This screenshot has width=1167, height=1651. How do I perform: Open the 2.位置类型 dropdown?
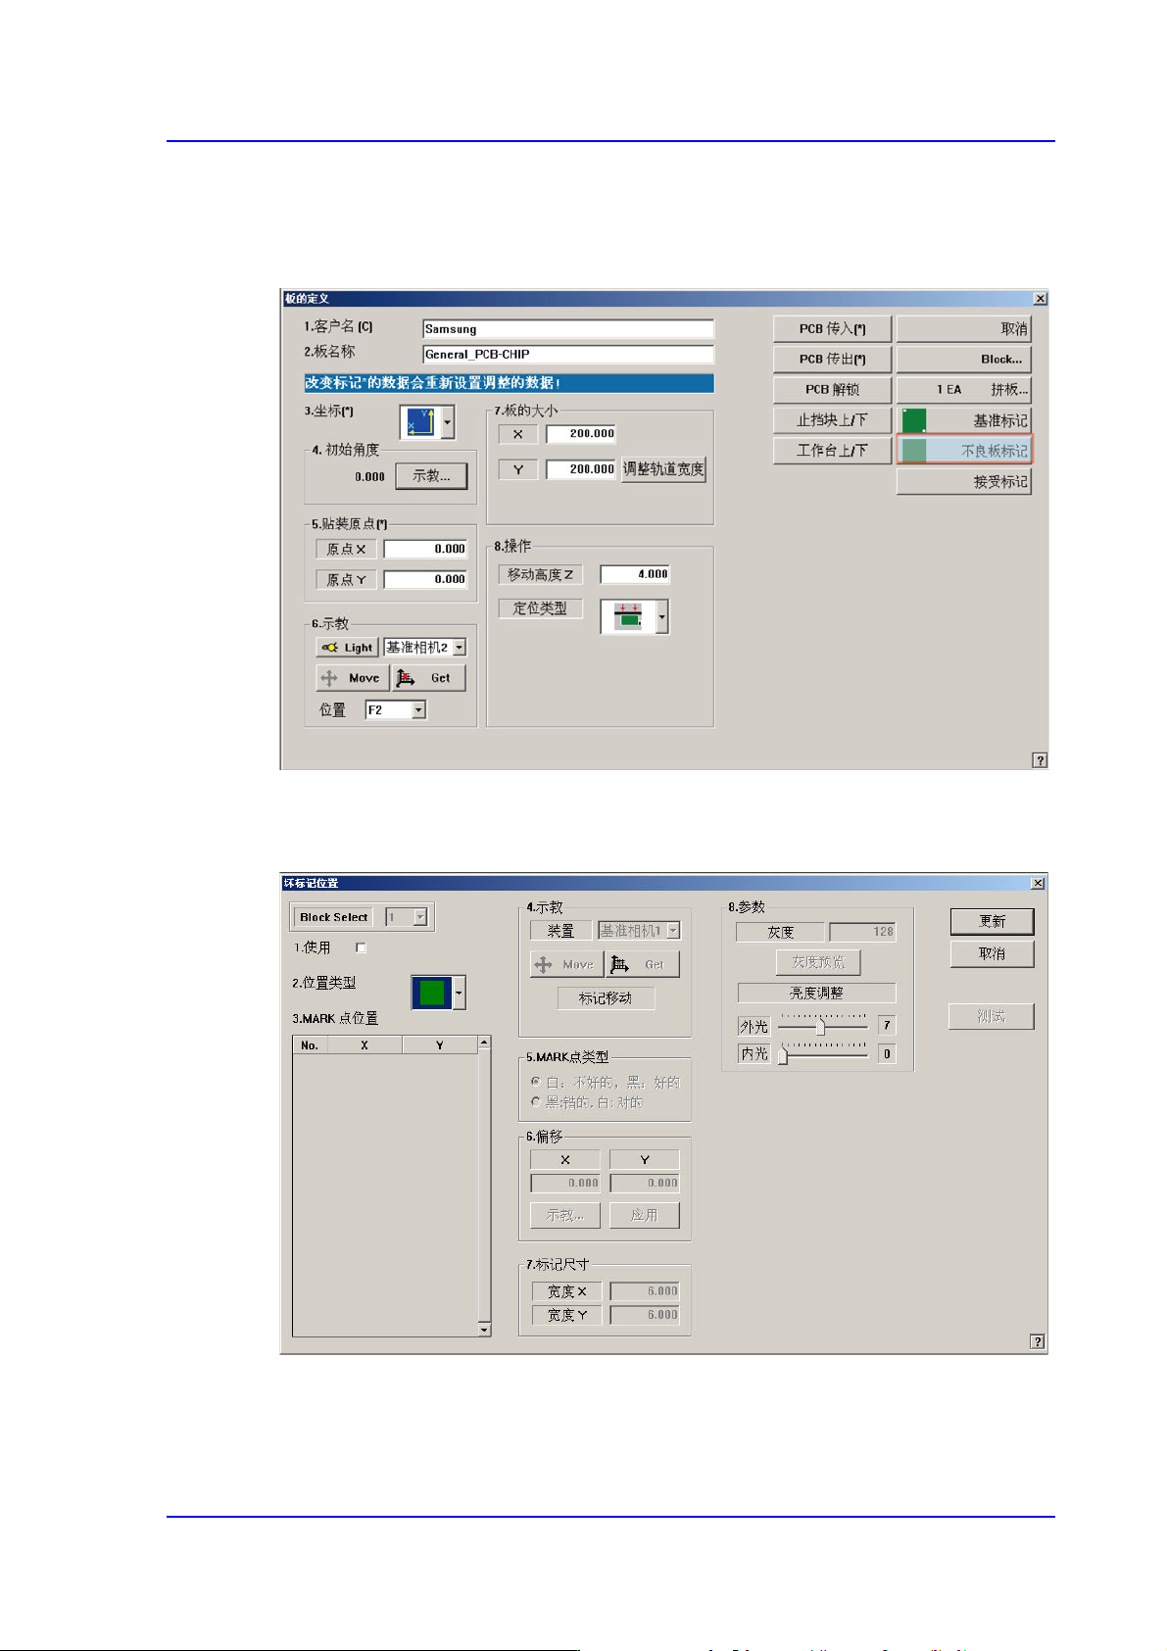point(459,993)
